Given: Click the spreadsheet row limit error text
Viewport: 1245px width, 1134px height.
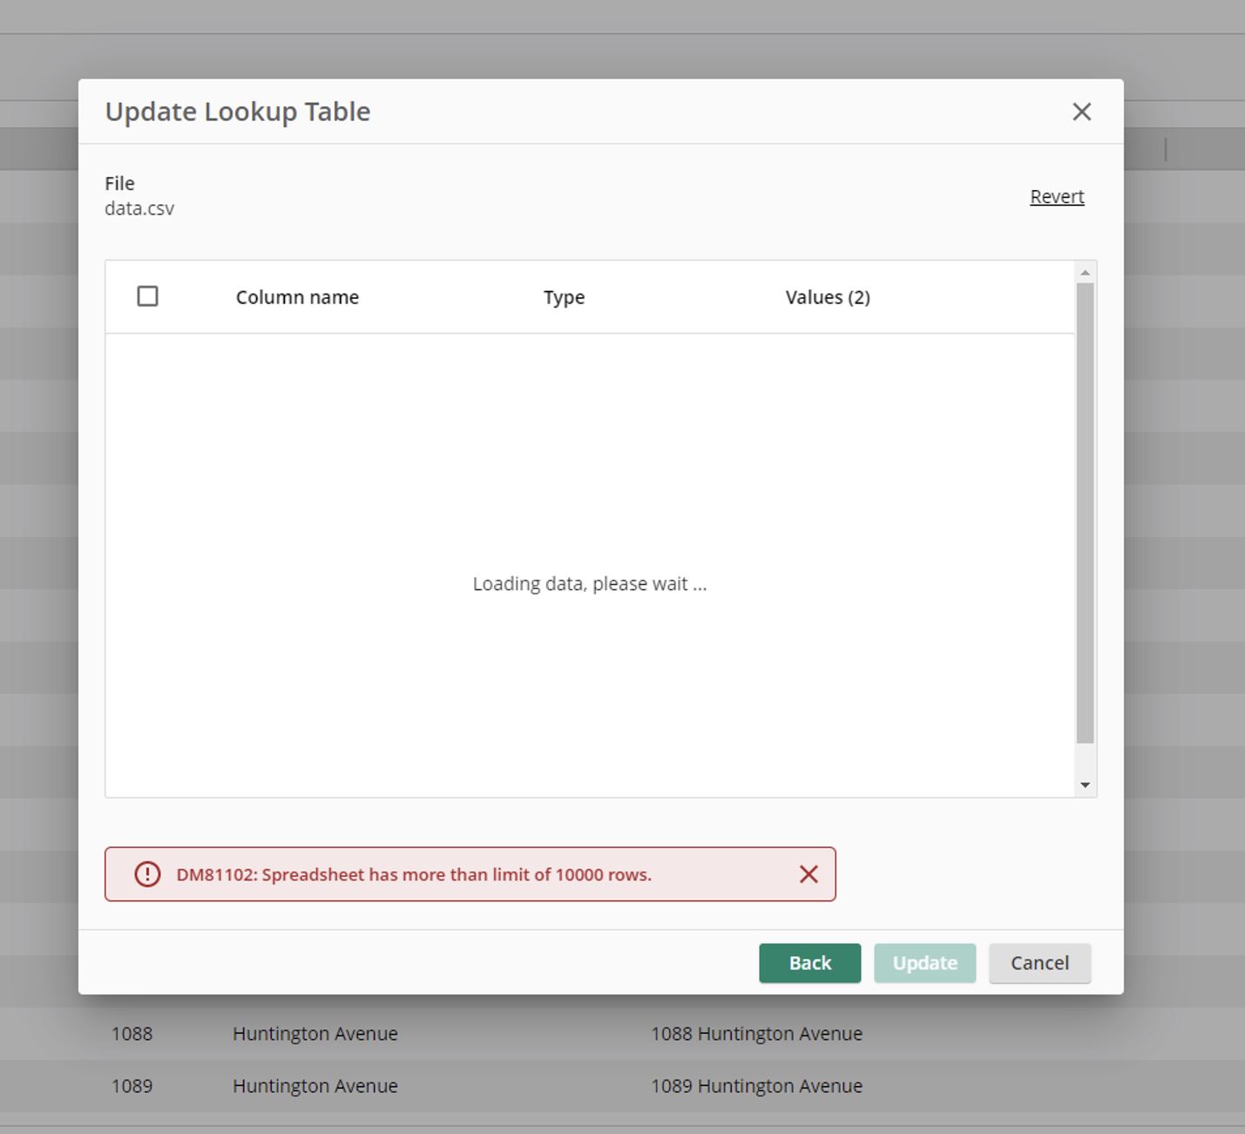Looking at the screenshot, I should [x=414, y=874].
